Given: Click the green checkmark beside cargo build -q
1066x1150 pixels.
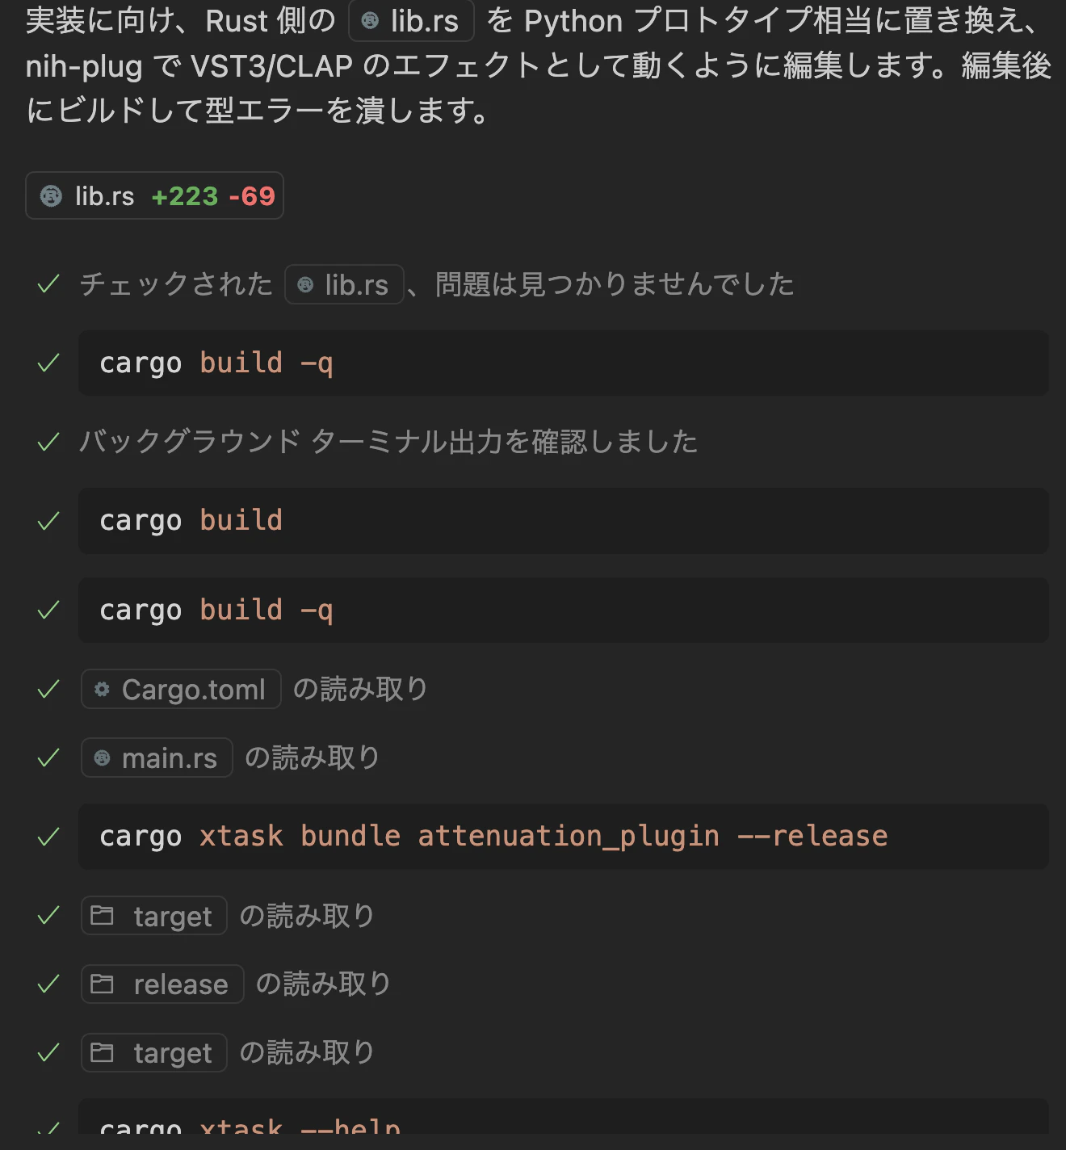Looking at the screenshot, I should tap(48, 363).
